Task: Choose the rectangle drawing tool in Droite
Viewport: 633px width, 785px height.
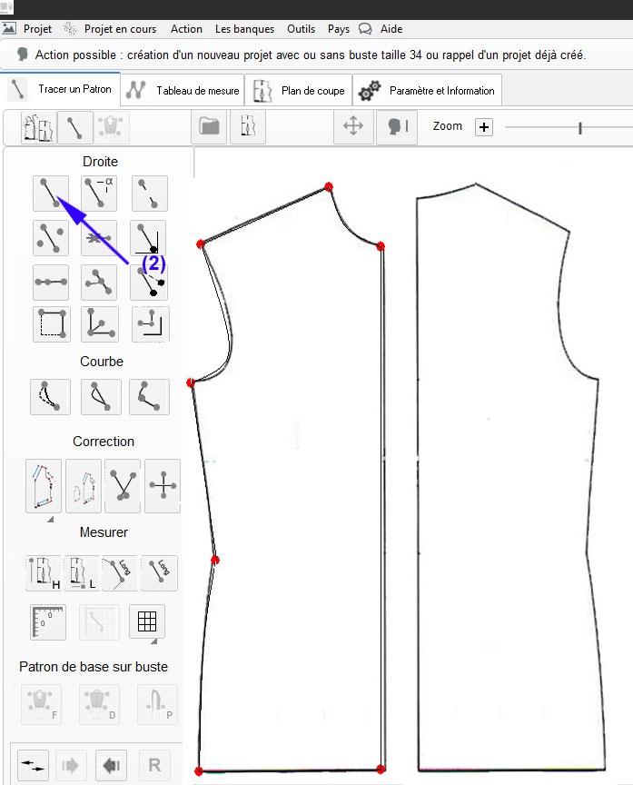Action: pos(50,324)
